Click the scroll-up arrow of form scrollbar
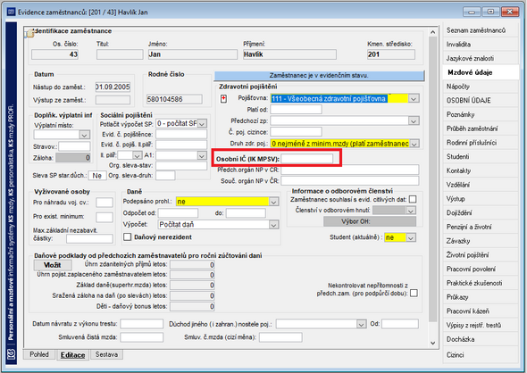Image resolution: width=527 pixels, height=373 pixels. pos(433,32)
